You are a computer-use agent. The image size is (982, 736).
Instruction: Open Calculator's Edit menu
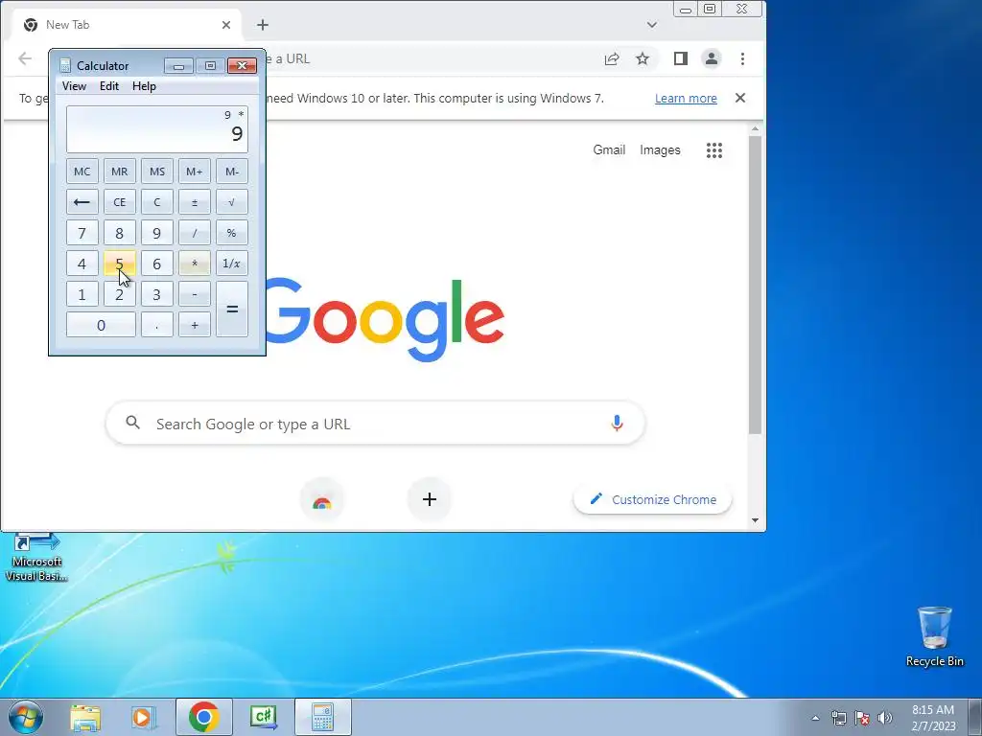(x=109, y=86)
